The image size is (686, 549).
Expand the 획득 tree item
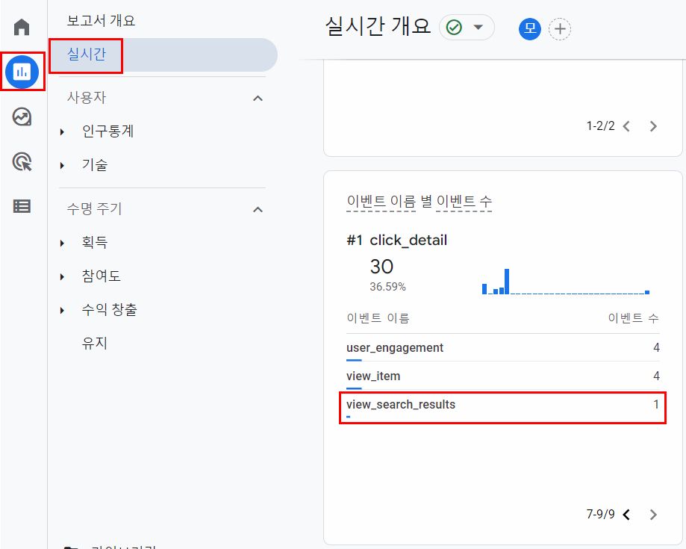pyautogui.click(x=62, y=243)
